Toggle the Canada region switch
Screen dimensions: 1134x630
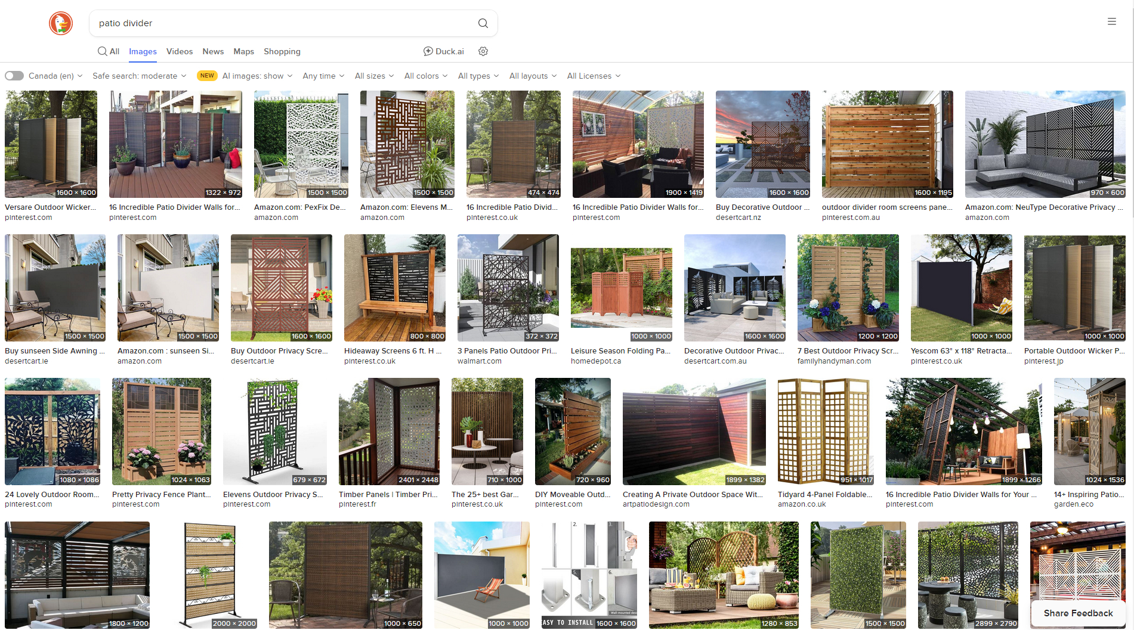(14, 76)
